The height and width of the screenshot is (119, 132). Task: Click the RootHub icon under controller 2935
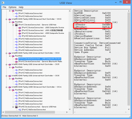(x=13, y=67)
